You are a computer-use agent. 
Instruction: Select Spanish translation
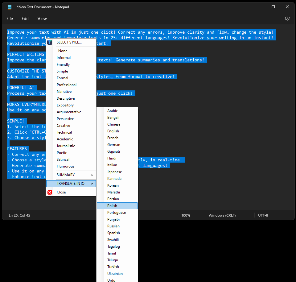coord(117,233)
